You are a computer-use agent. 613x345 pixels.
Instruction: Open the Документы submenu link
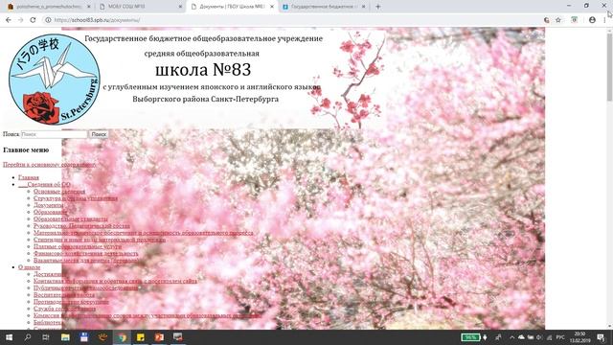pyautogui.click(x=49, y=205)
